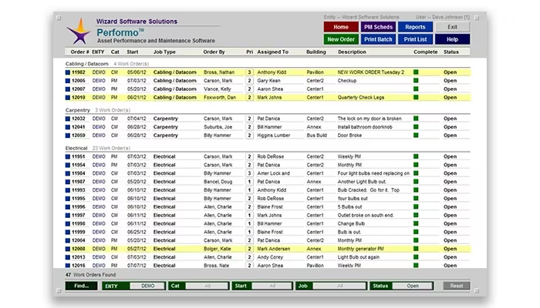
Task: Click order by name 'Foxworth, Dan'
Action: 220,98
